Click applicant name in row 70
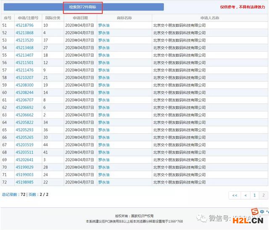This screenshot has width=269, height=230. [x=179, y=167]
